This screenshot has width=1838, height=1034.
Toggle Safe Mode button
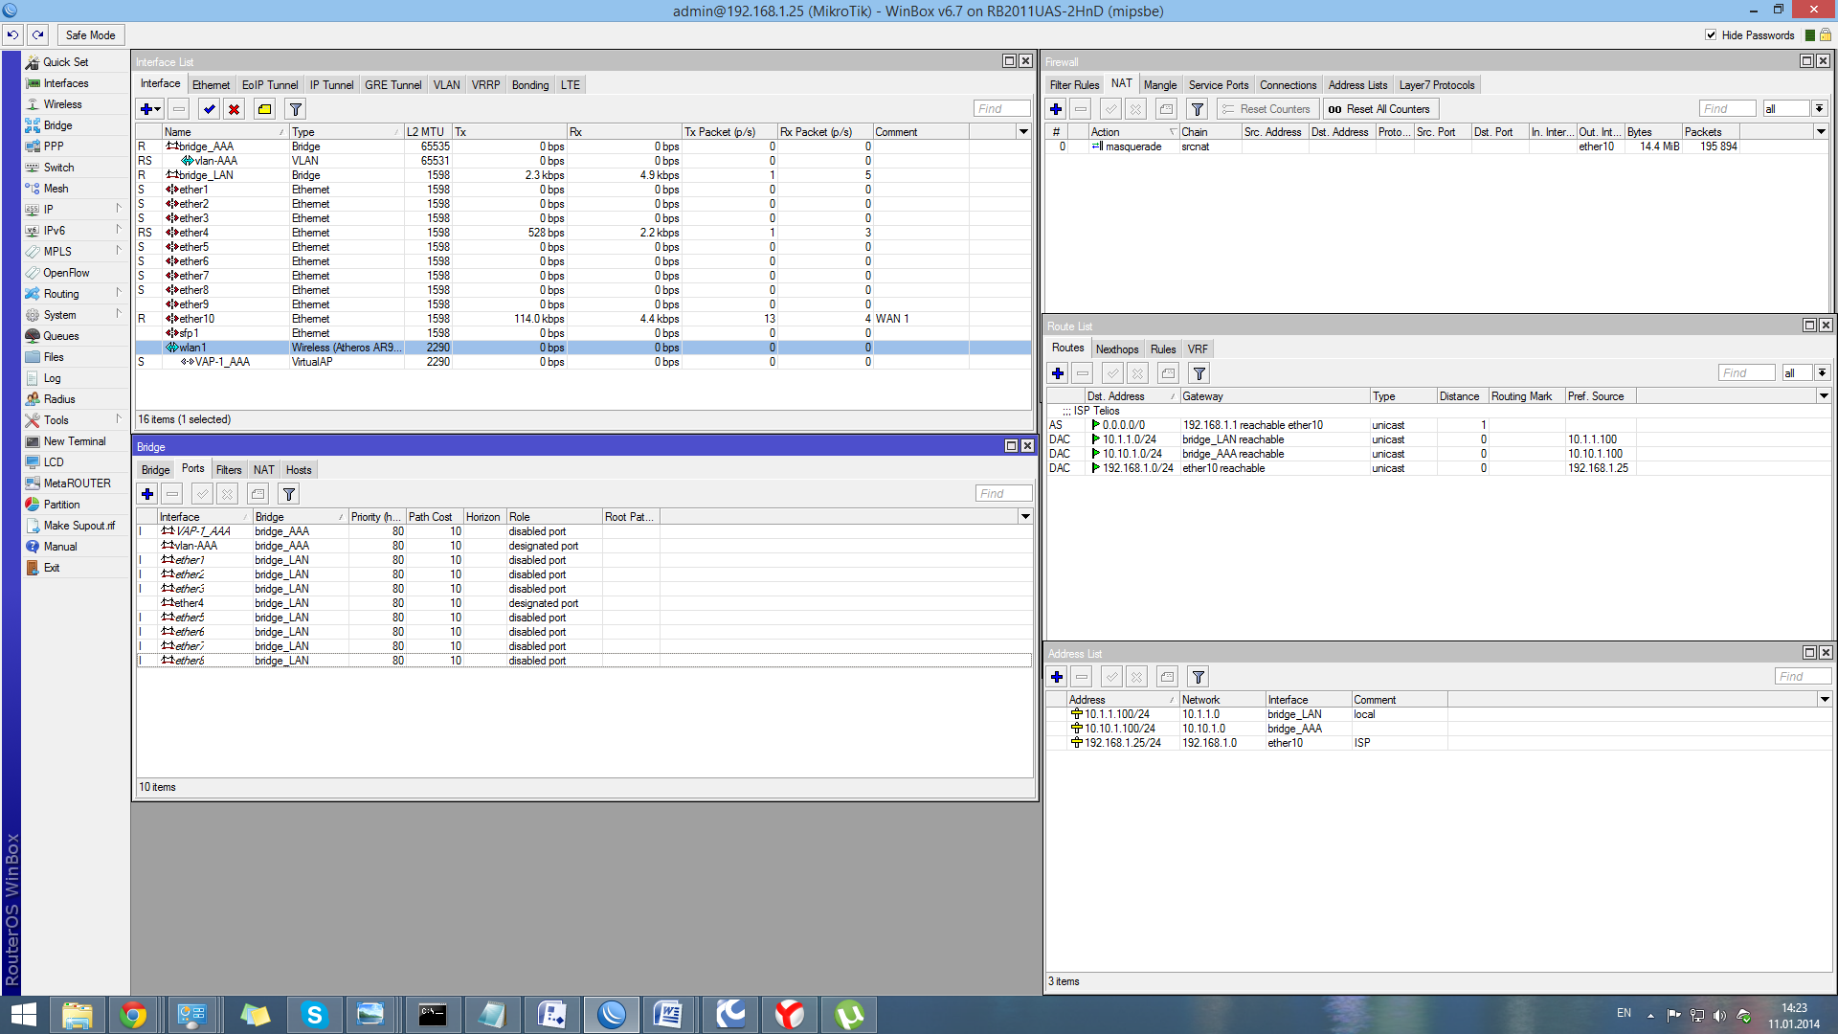[90, 35]
